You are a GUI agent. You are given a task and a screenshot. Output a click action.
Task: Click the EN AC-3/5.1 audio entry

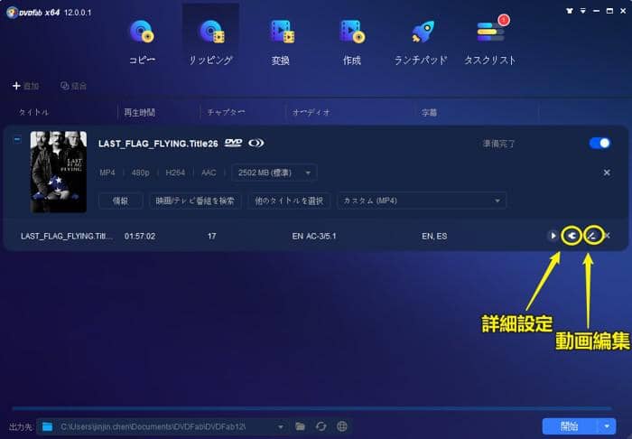314,237
